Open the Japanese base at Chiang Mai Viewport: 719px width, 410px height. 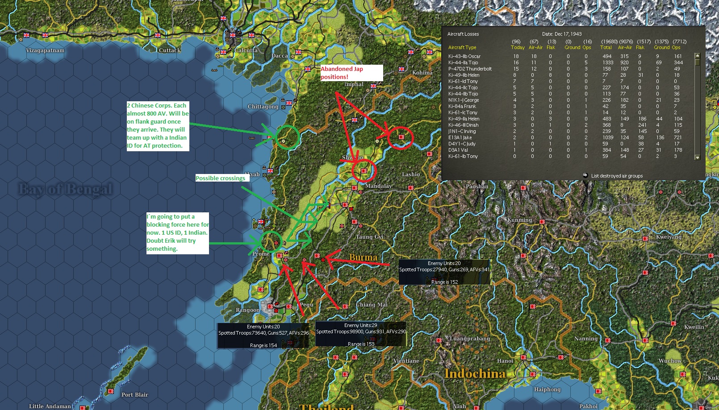345,306
